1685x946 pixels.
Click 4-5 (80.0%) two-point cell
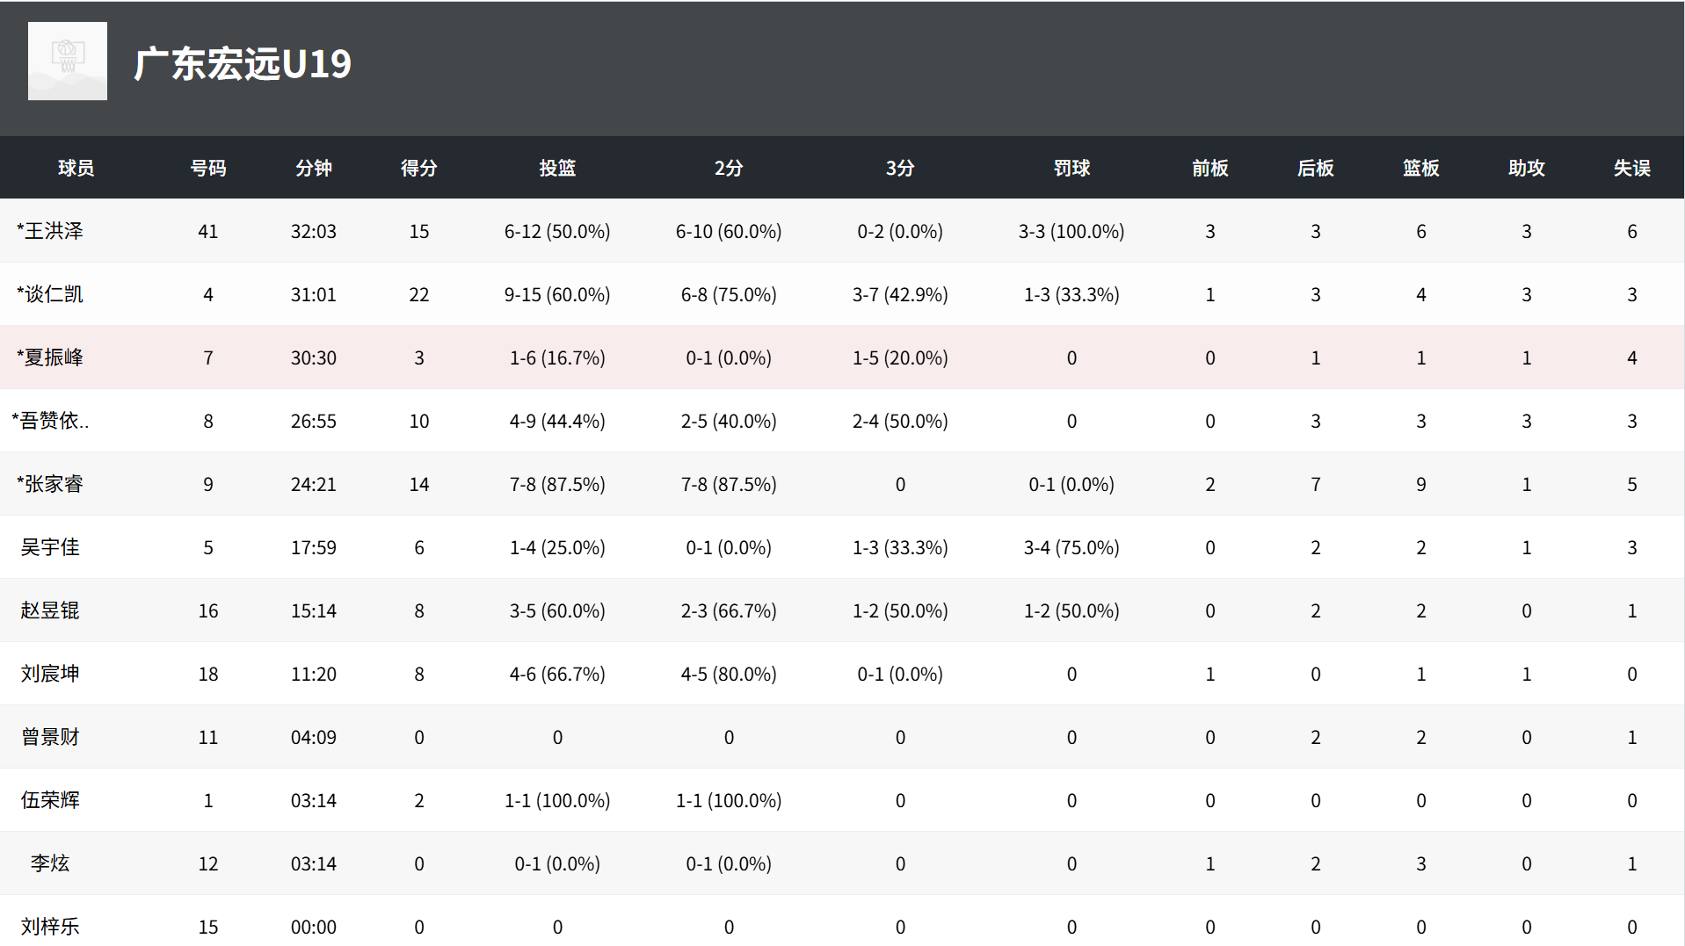(729, 674)
